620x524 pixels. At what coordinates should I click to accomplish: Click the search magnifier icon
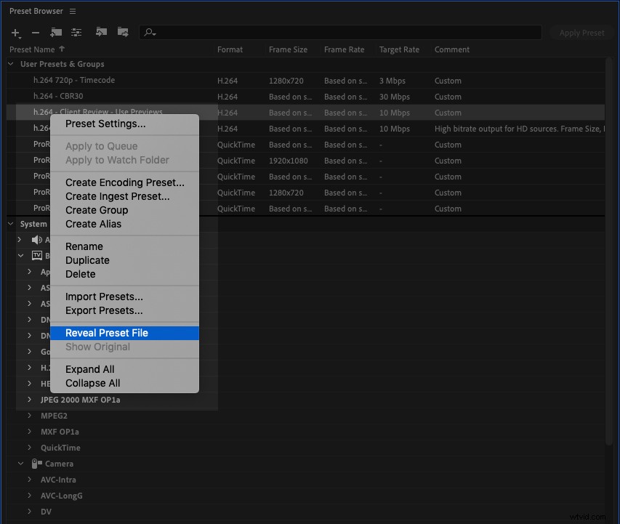pyautogui.click(x=149, y=32)
